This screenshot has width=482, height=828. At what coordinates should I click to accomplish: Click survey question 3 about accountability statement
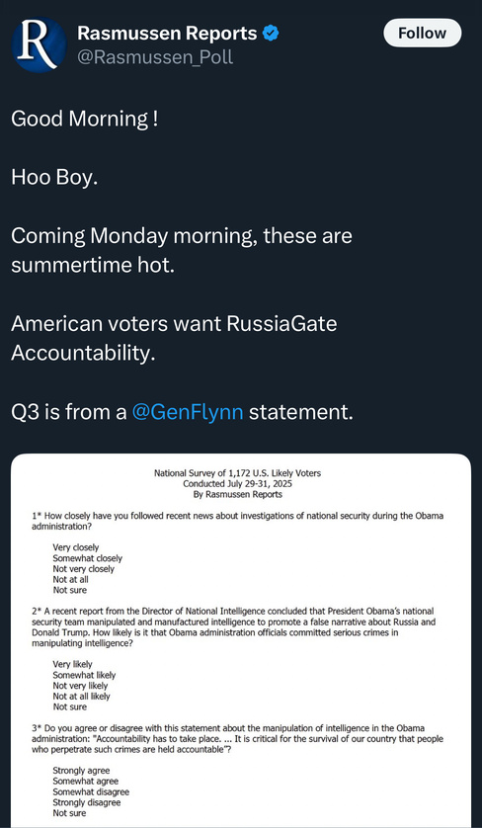(238, 739)
